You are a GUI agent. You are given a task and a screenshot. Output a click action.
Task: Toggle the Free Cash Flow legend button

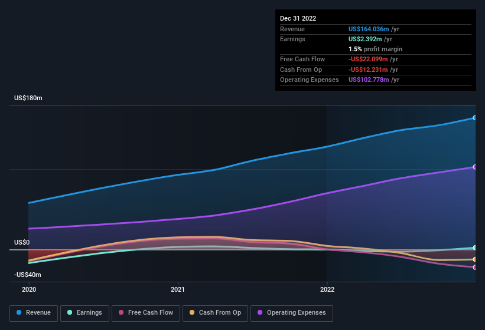[146, 313]
